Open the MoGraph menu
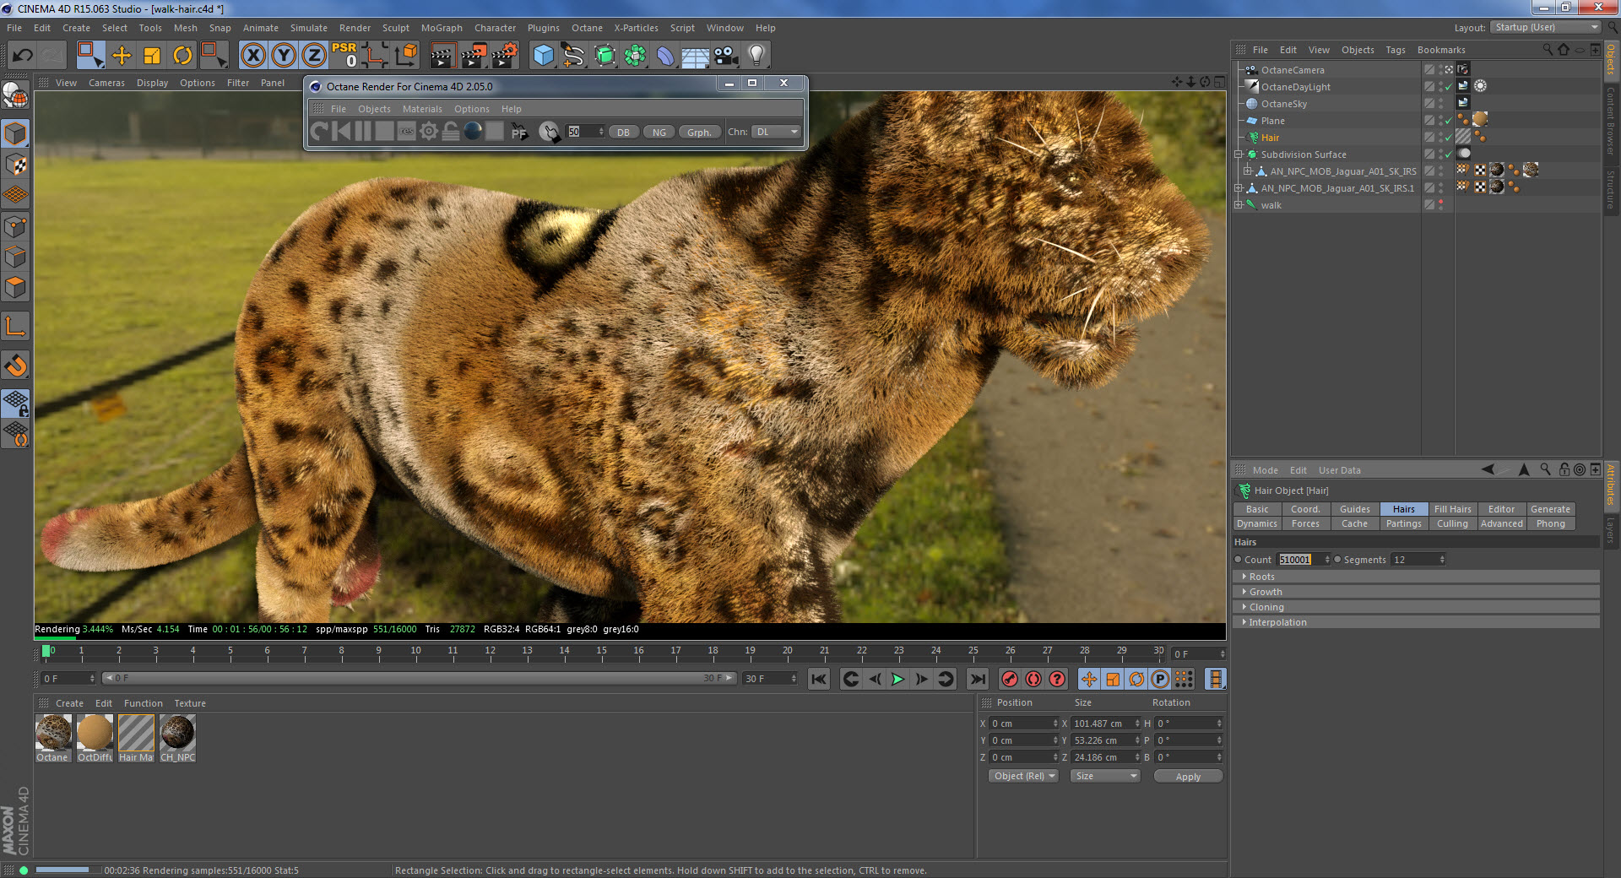1621x878 pixels. coord(442,28)
